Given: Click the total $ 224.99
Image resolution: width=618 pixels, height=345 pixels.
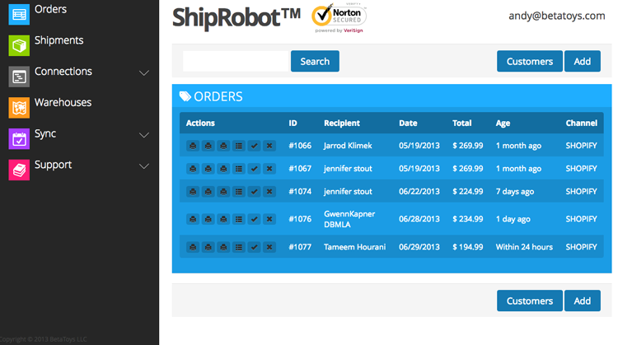Looking at the screenshot, I should coord(467,191).
